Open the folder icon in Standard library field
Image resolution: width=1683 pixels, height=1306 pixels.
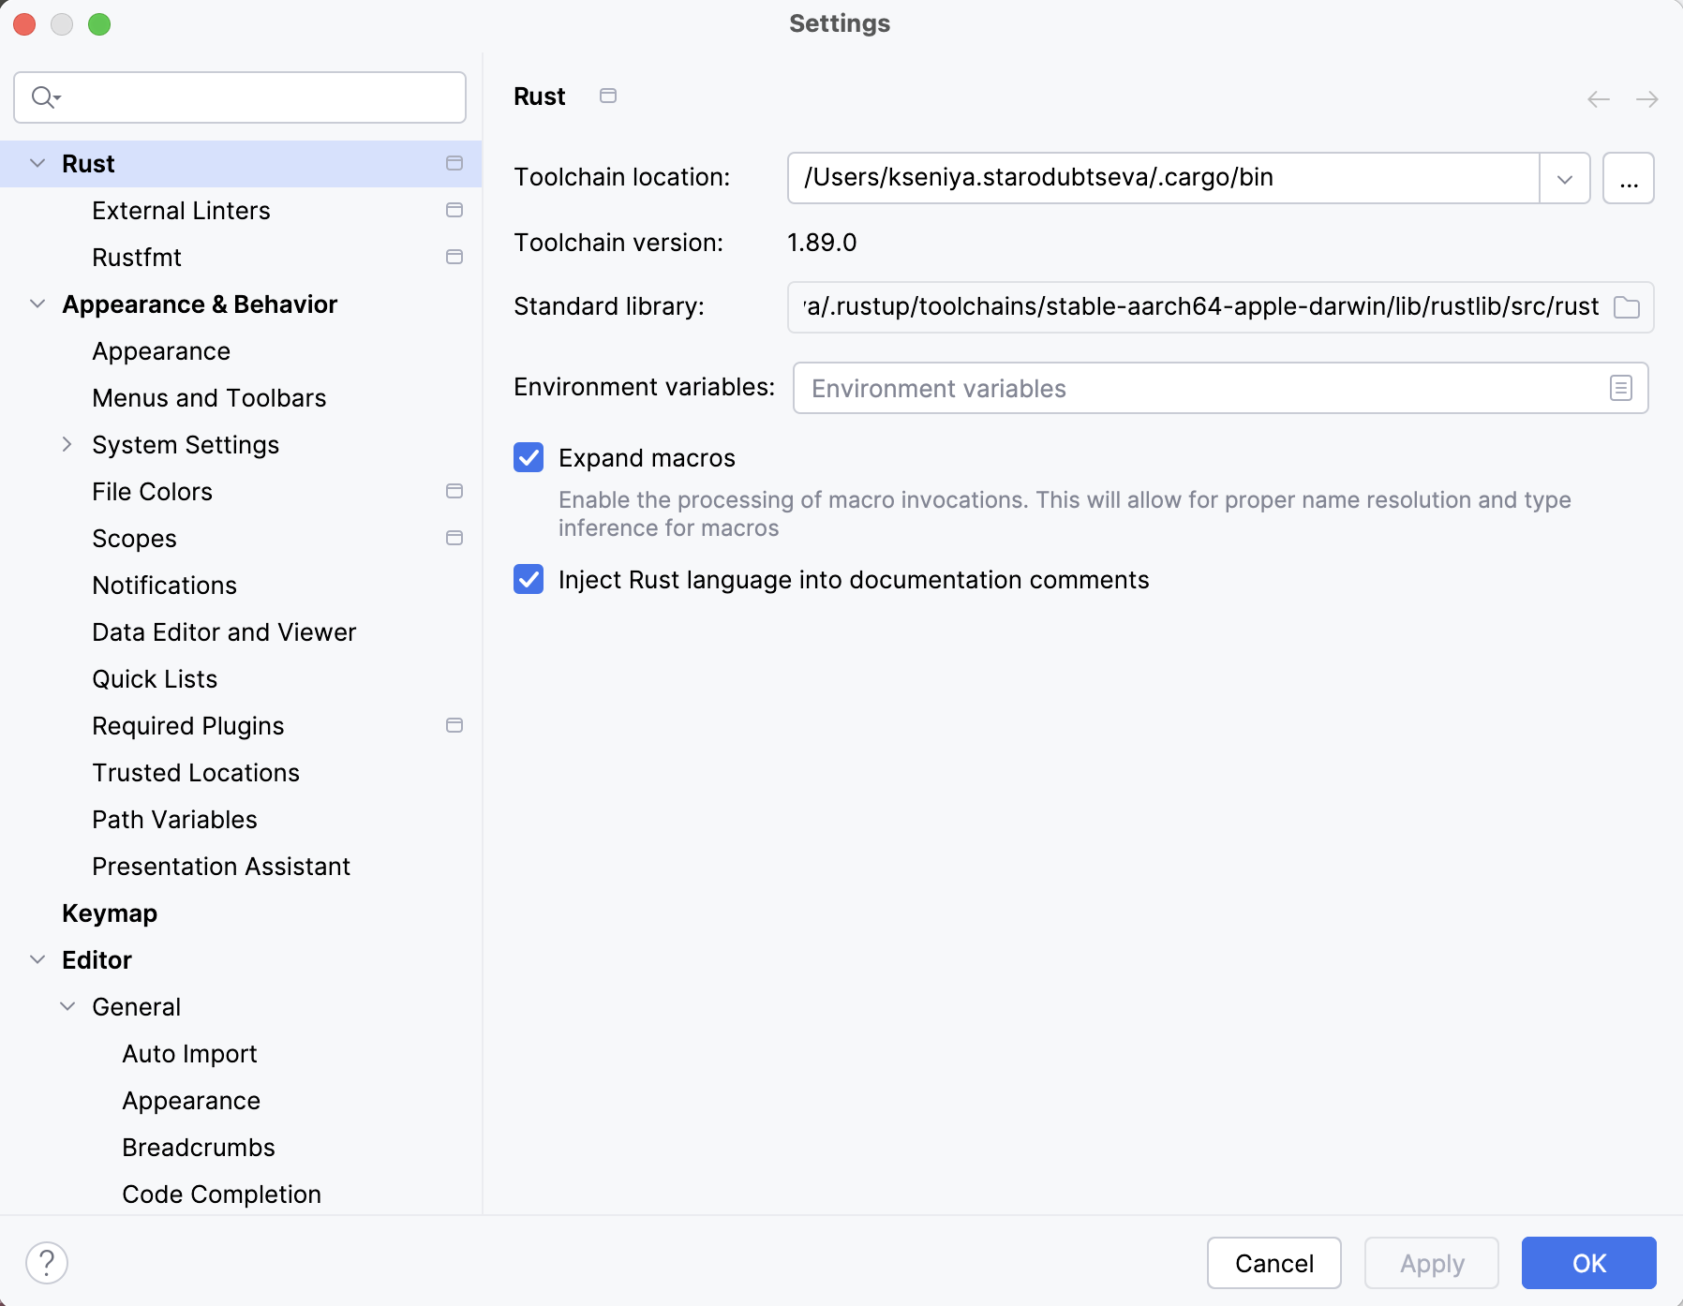[x=1627, y=306]
